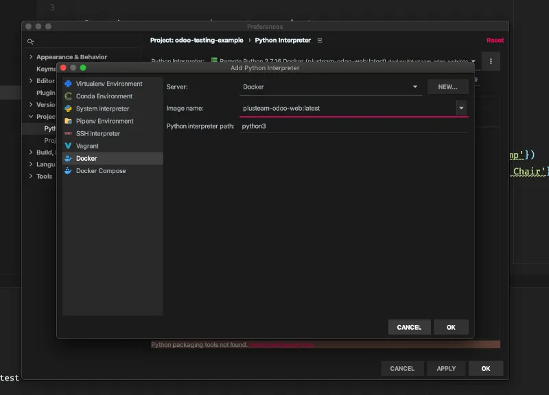Click the red Reset link
The image size is (549, 395).
click(495, 41)
